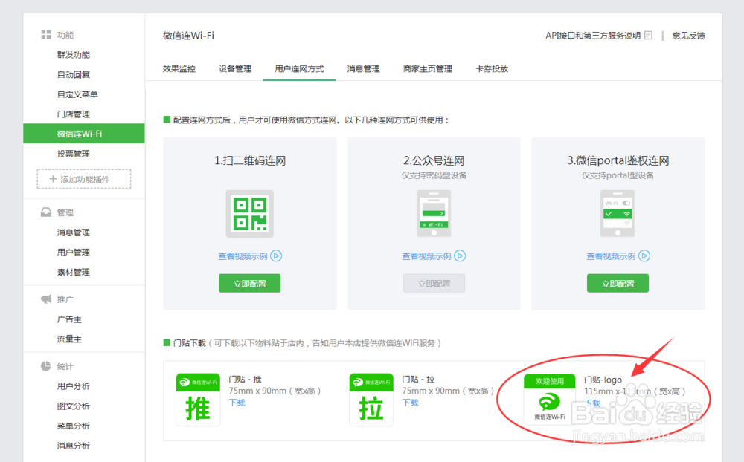
Task: Click the 统计 pie chart icon in sidebar
Action: (45, 366)
